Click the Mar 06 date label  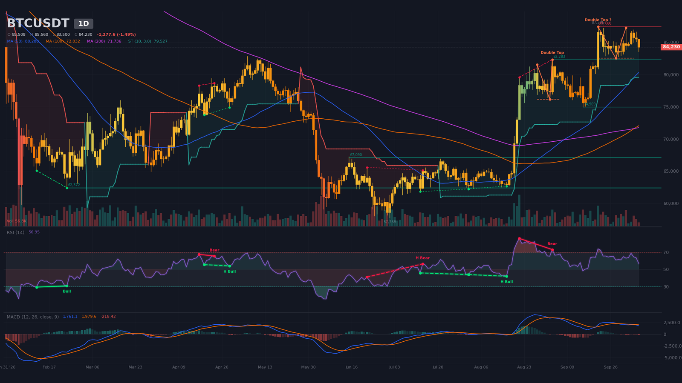coord(92,367)
